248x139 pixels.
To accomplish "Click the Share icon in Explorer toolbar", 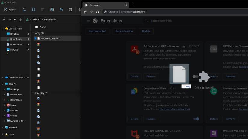I will tap(61, 10).
